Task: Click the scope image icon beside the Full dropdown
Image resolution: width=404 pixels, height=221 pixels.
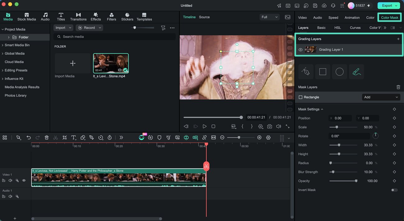Action: [x=287, y=17]
